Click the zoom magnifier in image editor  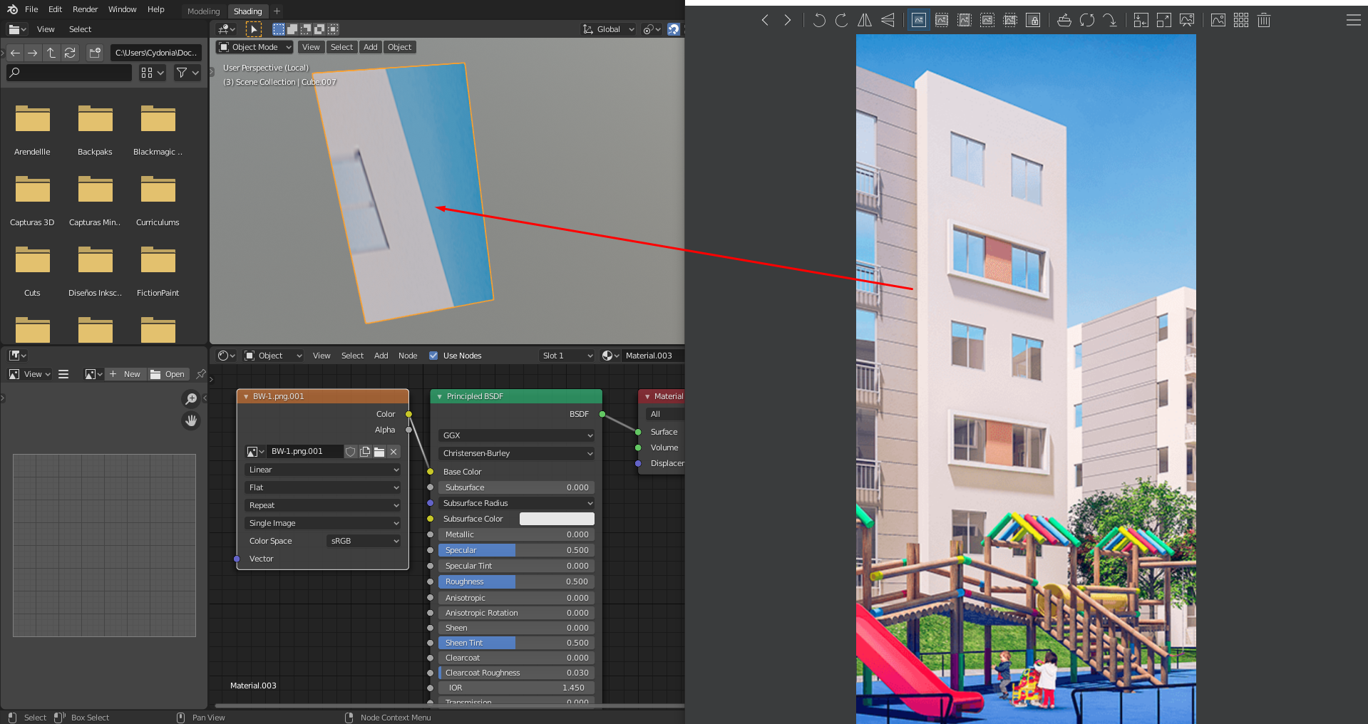click(x=191, y=398)
